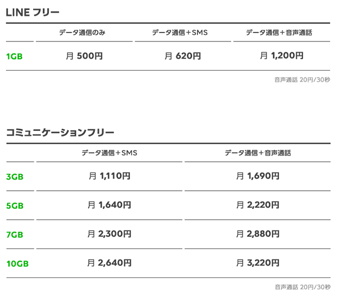Viewport: 337px width, 295px height.
Task: Choose the 月 2,880円 voice plan price
Action: point(258,234)
